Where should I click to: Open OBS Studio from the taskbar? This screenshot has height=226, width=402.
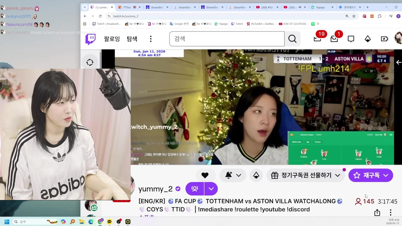tap(119, 222)
